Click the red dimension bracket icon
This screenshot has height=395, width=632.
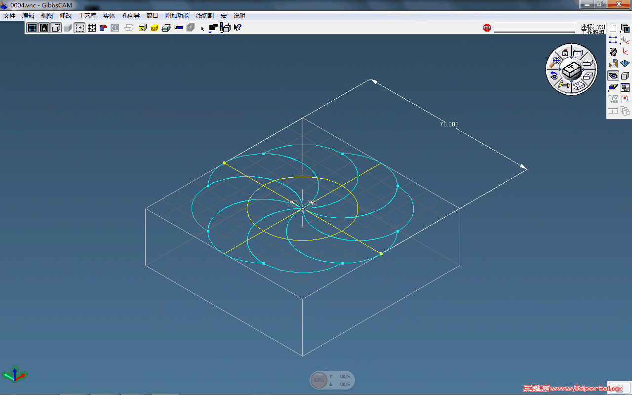click(625, 99)
